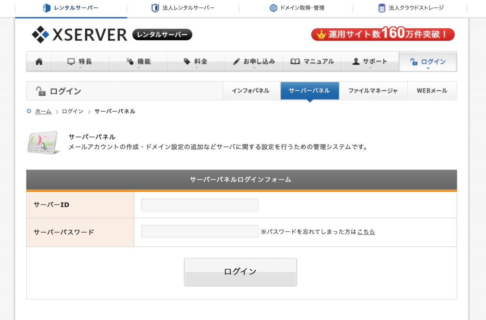Expand the 特長 navigation menu

[x=80, y=61]
